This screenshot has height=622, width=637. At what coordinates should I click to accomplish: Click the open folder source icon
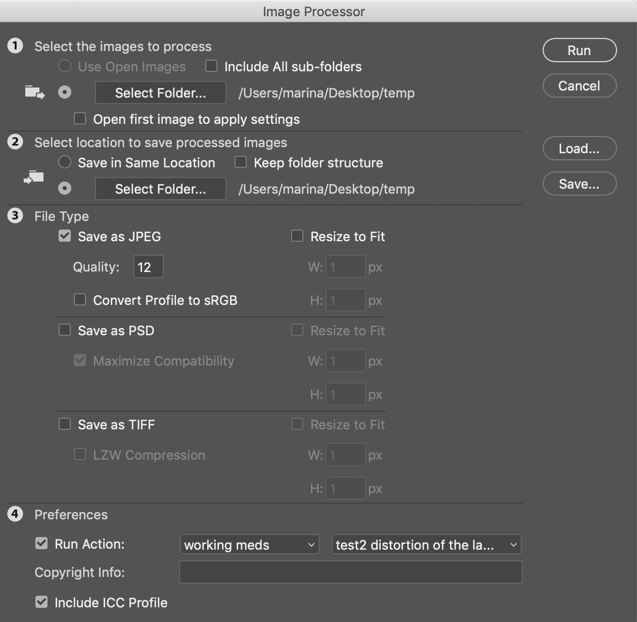(33, 92)
